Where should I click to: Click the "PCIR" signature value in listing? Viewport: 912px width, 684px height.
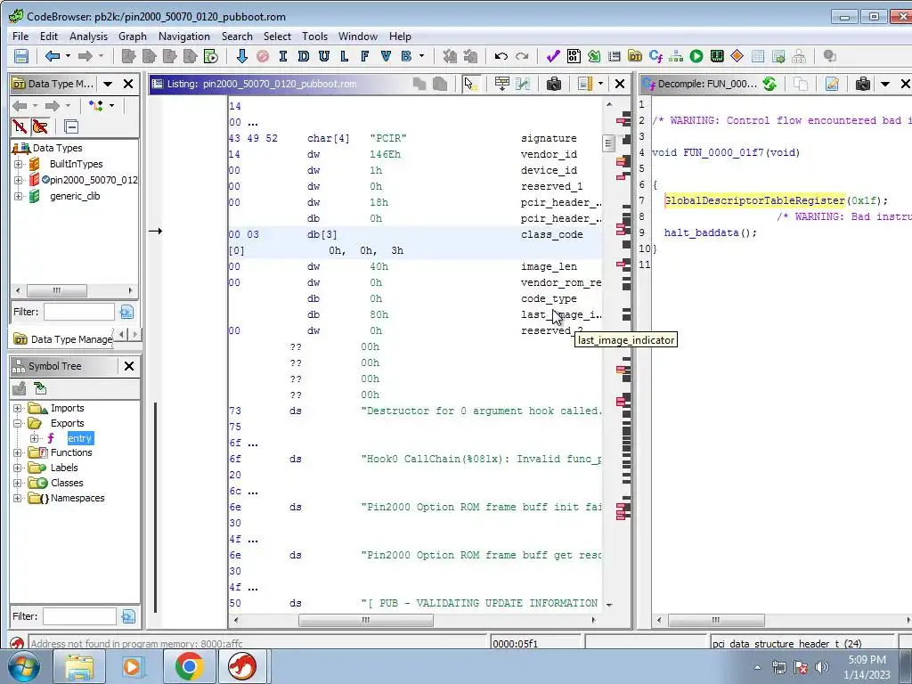[x=388, y=138]
